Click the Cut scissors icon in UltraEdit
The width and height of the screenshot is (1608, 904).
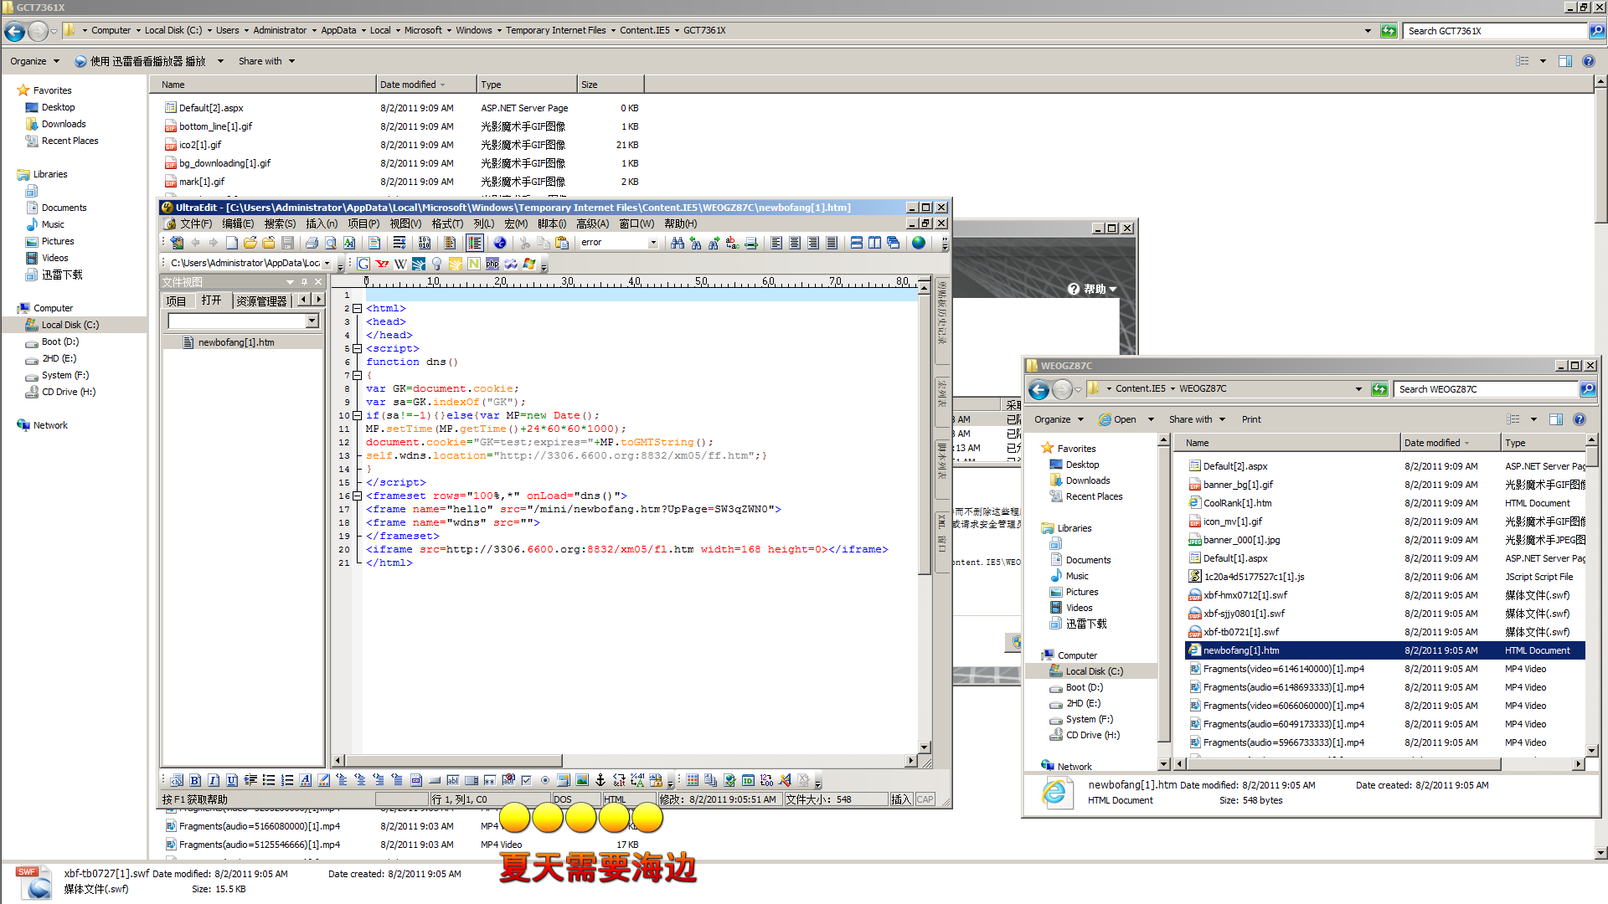pyautogui.click(x=525, y=243)
